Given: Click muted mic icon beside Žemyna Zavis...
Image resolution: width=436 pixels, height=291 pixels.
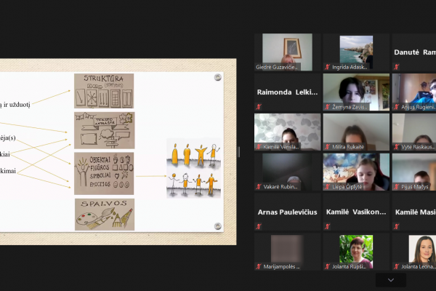Looking at the screenshot, I should [328, 107].
